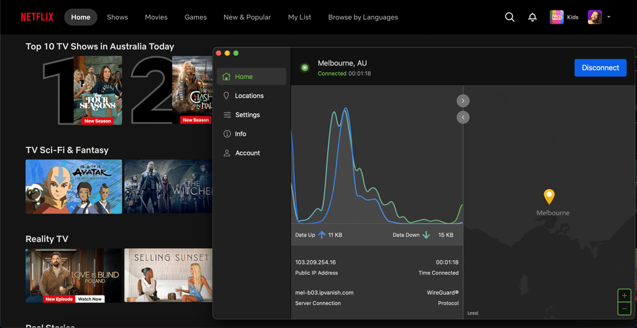Screen dimensions: 637x328
Task: Zoom out on the map
Action: (x=624, y=309)
